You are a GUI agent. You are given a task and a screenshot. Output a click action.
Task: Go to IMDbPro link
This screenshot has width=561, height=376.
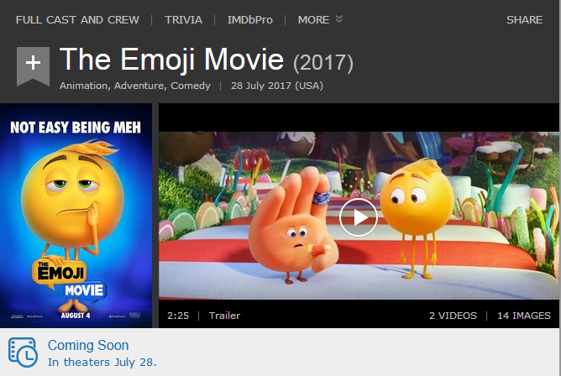pyautogui.click(x=249, y=19)
